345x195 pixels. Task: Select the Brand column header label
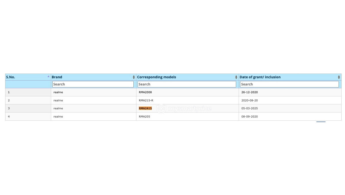coord(57,77)
